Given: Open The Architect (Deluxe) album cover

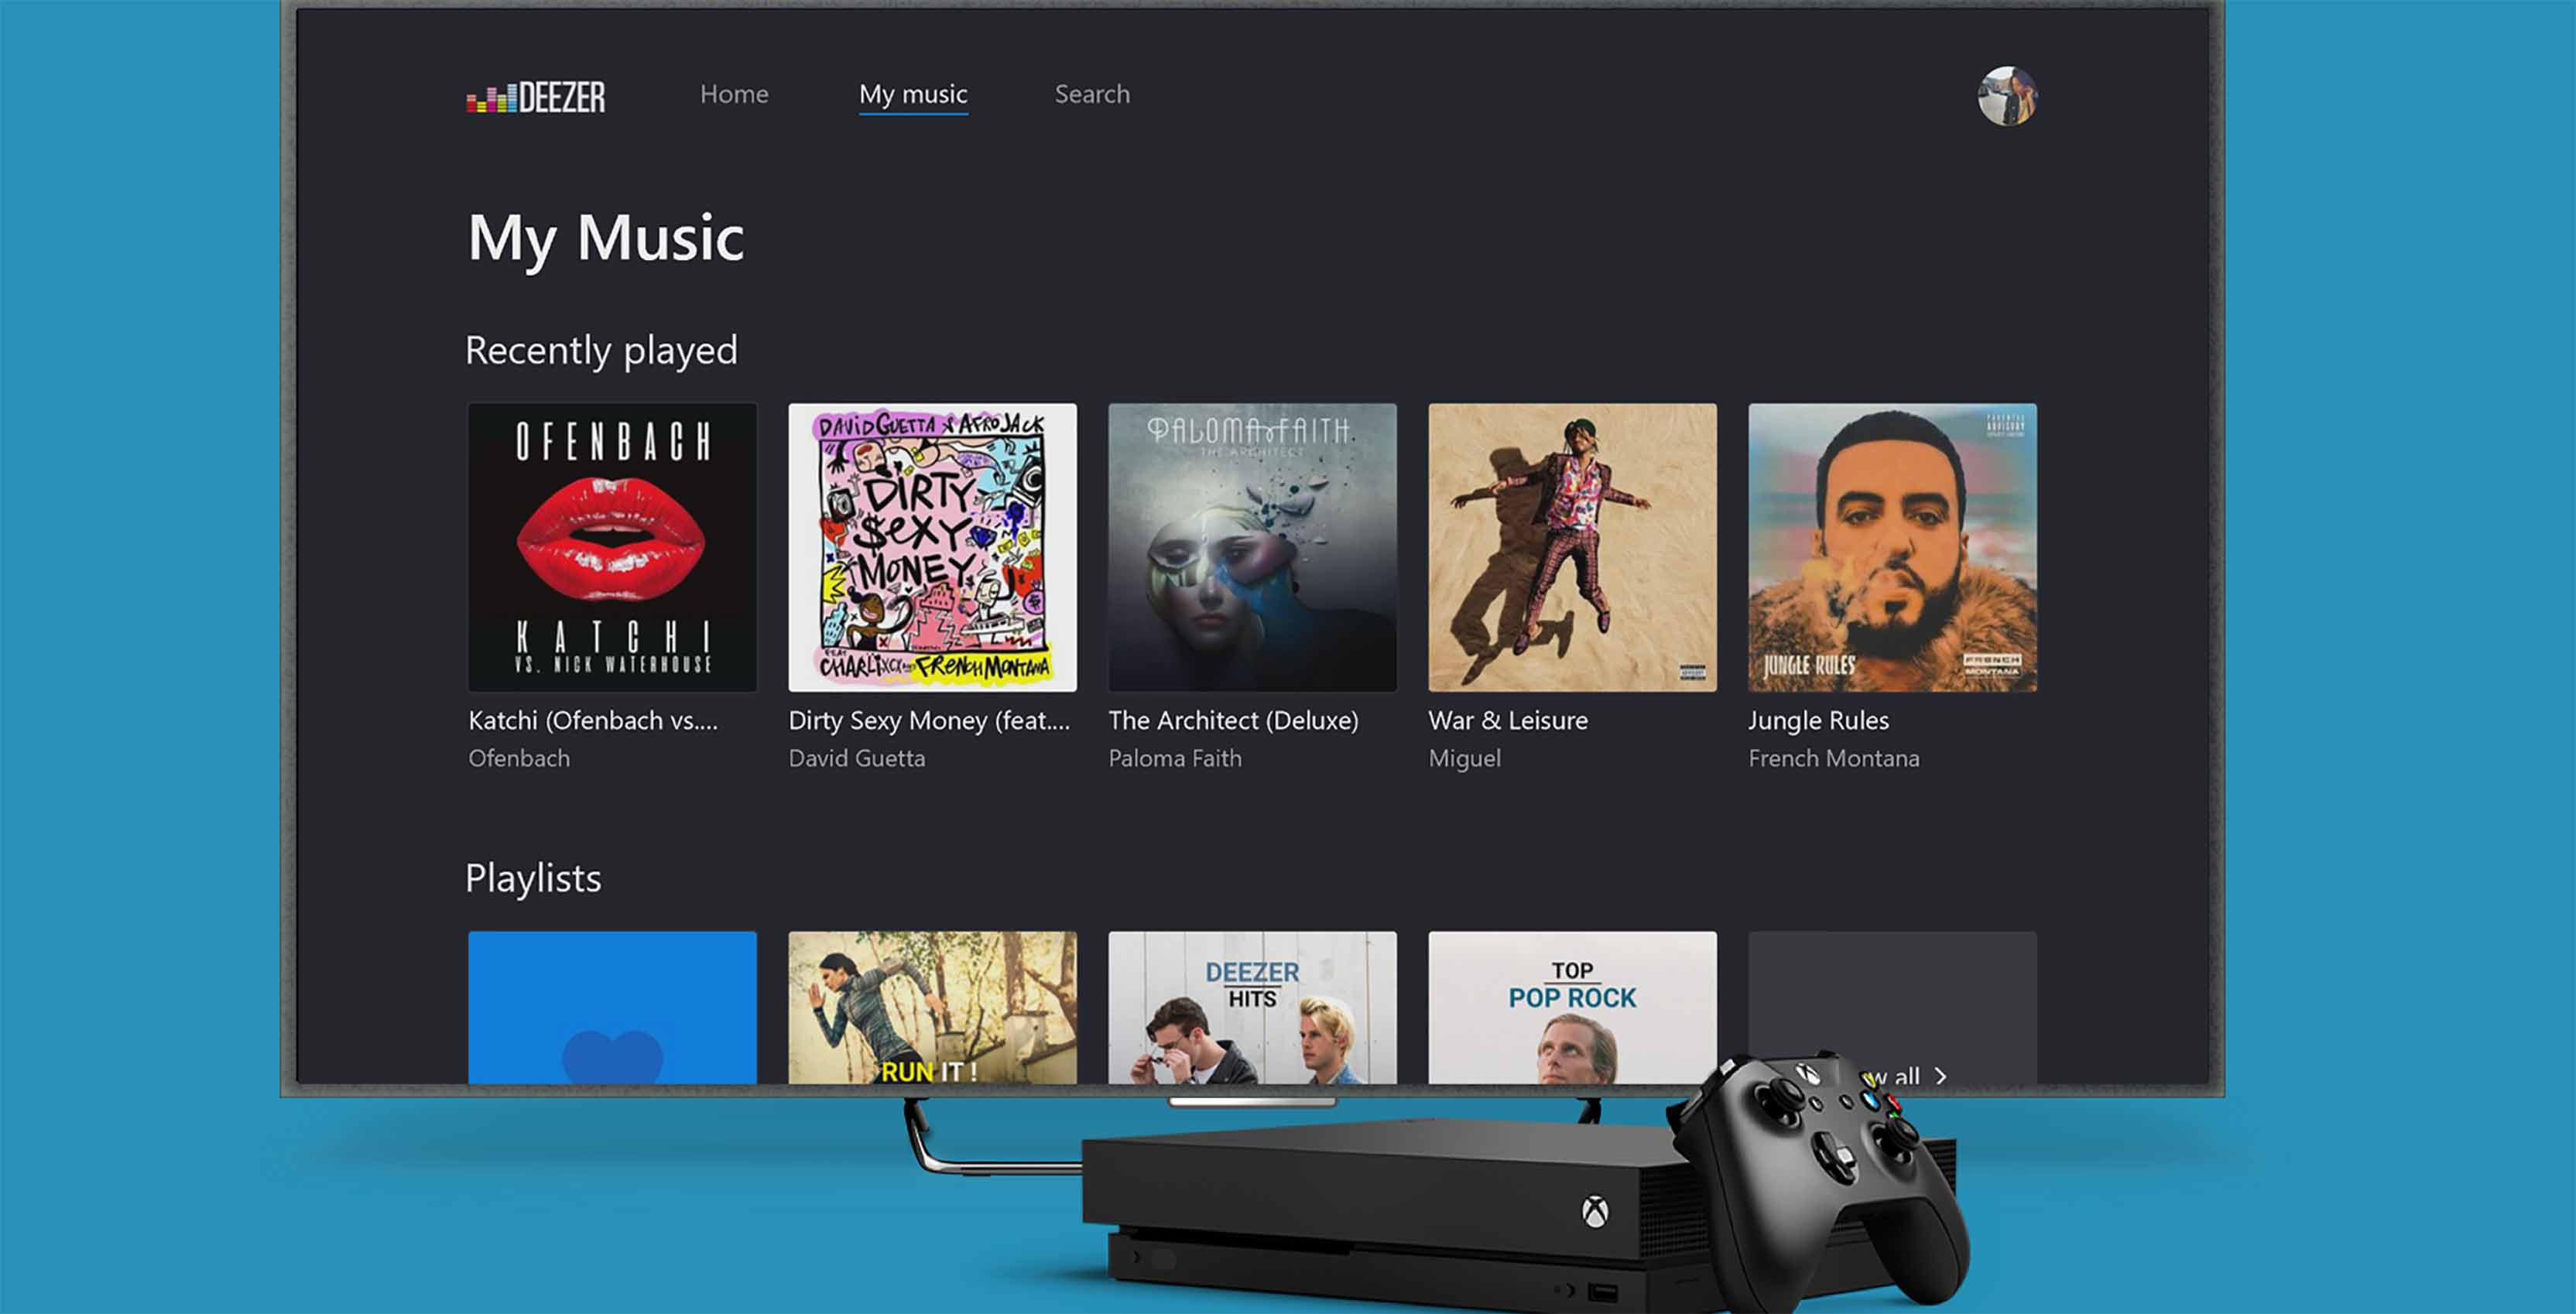Looking at the screenshot, I should click(x=1252, y=548).
